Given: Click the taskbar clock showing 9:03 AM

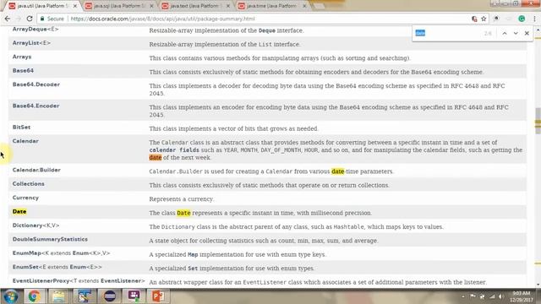Looking at the screenshot, I should coord(521,296).
